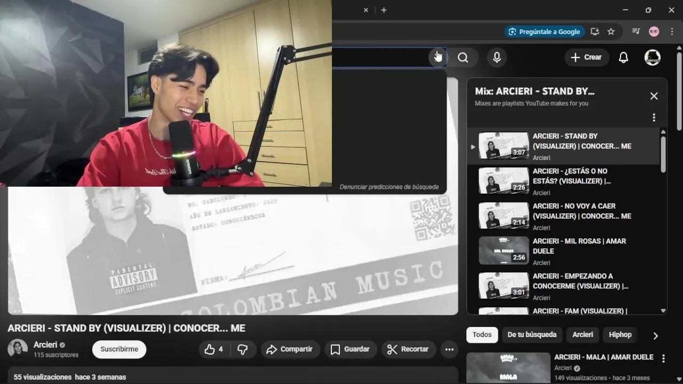Click the Suscribirme button
683x384 pixels.
pos(119,349)
